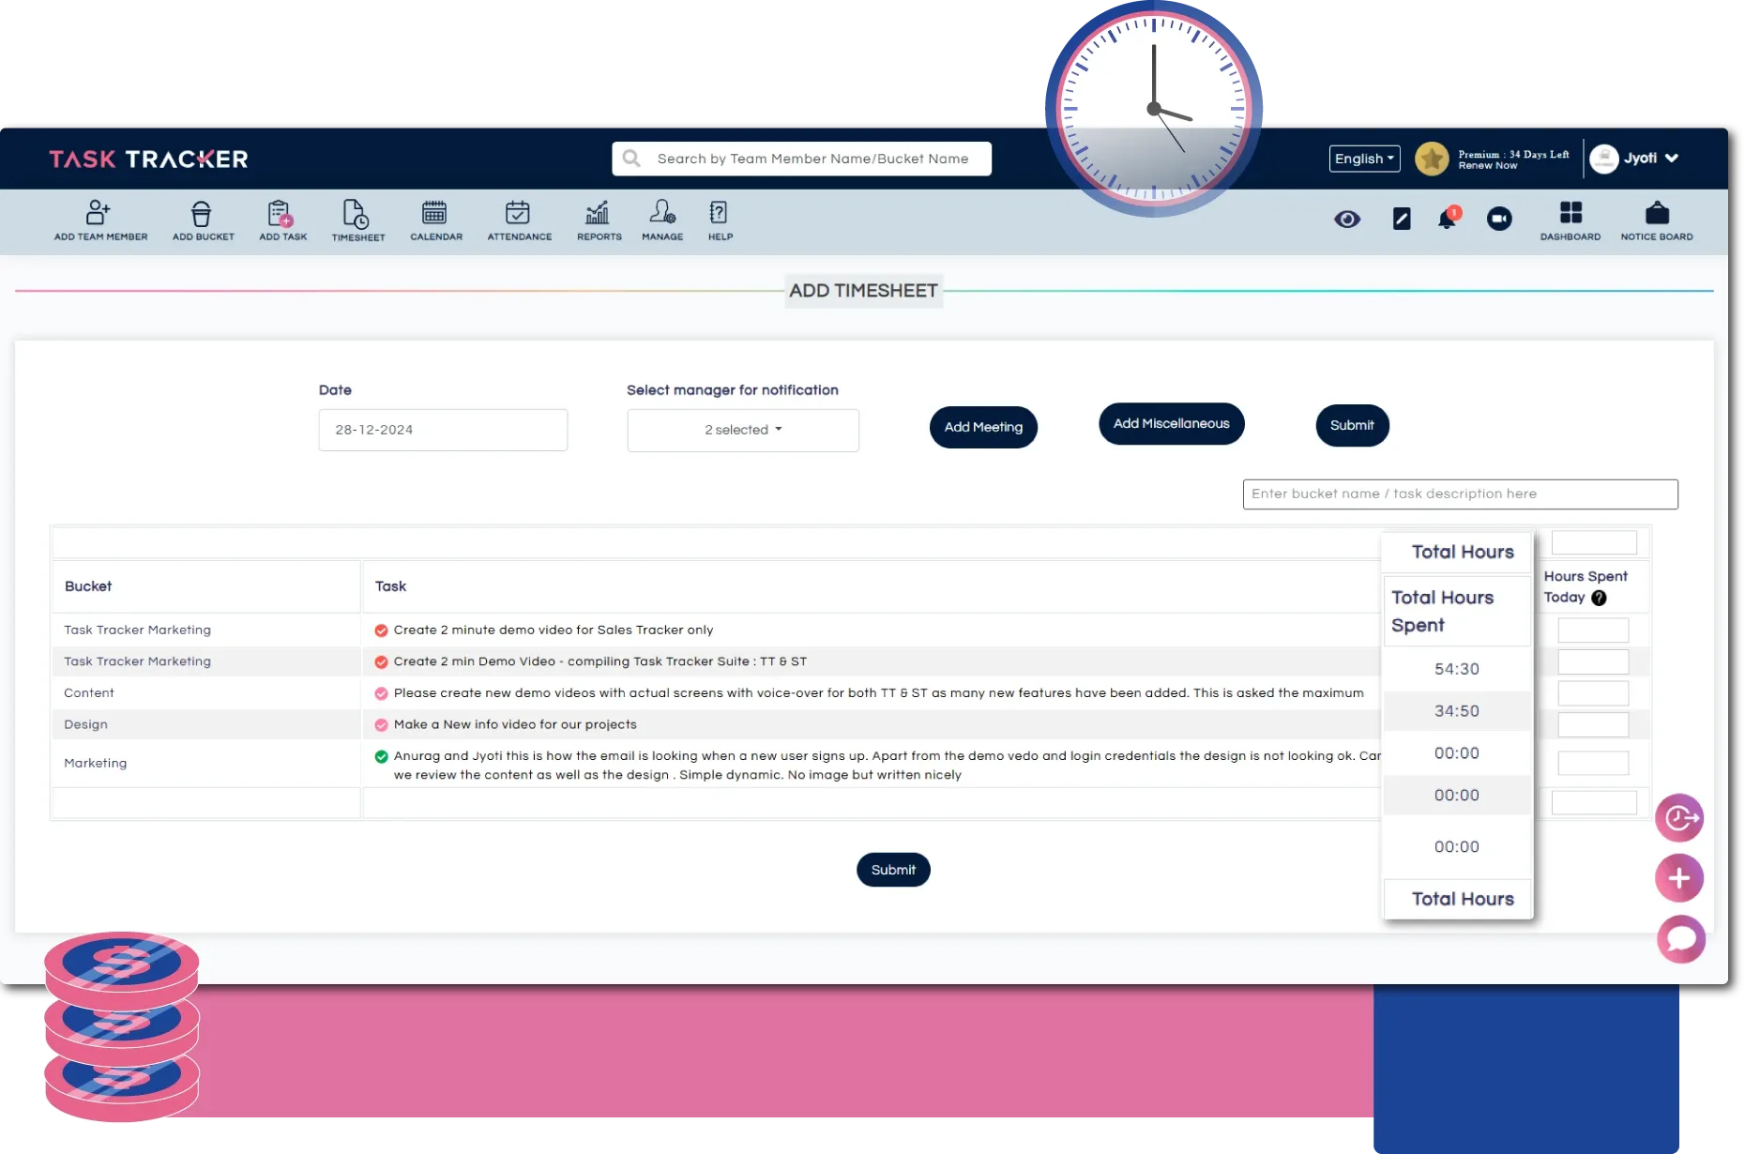Click green check icon of Anurag email task
The image size is (1745, 1154).
381,756
